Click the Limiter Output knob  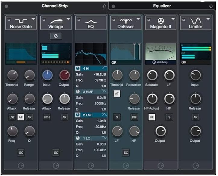(x=195, y=131)
